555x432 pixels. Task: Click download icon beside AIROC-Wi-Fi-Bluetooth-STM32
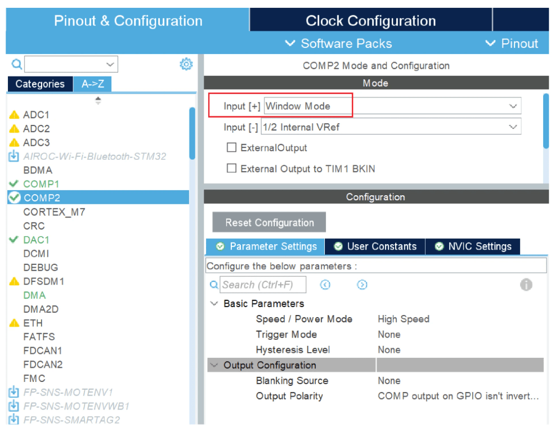click(14, 156)
